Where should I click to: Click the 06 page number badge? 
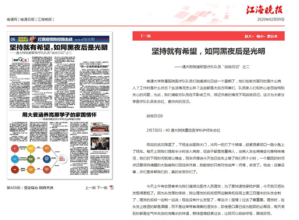(x=14, y=39)
